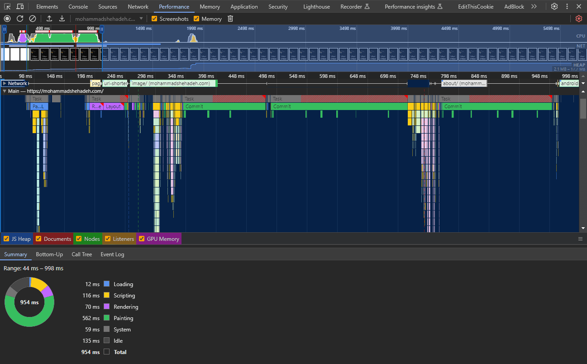Open the Lighthouse panel tab
587x364 pixels.
click(x=316, y=7)
